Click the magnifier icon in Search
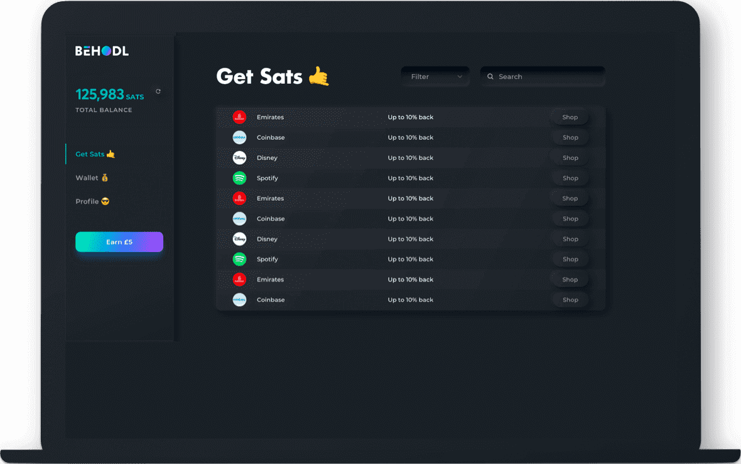The height and width of the screenshot is (464, 741). coord(490,76)
